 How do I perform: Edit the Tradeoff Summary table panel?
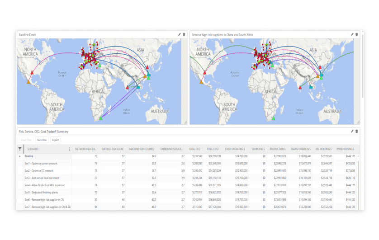coord(352,132)
